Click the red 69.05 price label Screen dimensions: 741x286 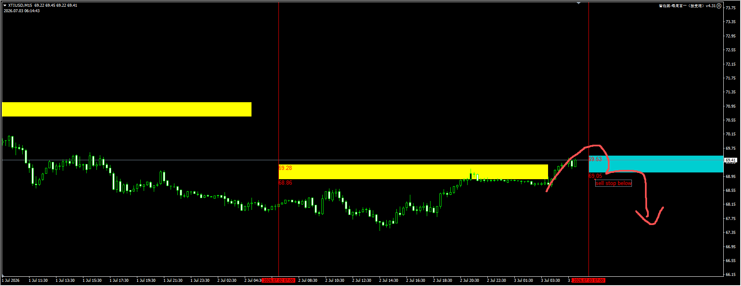595,176
